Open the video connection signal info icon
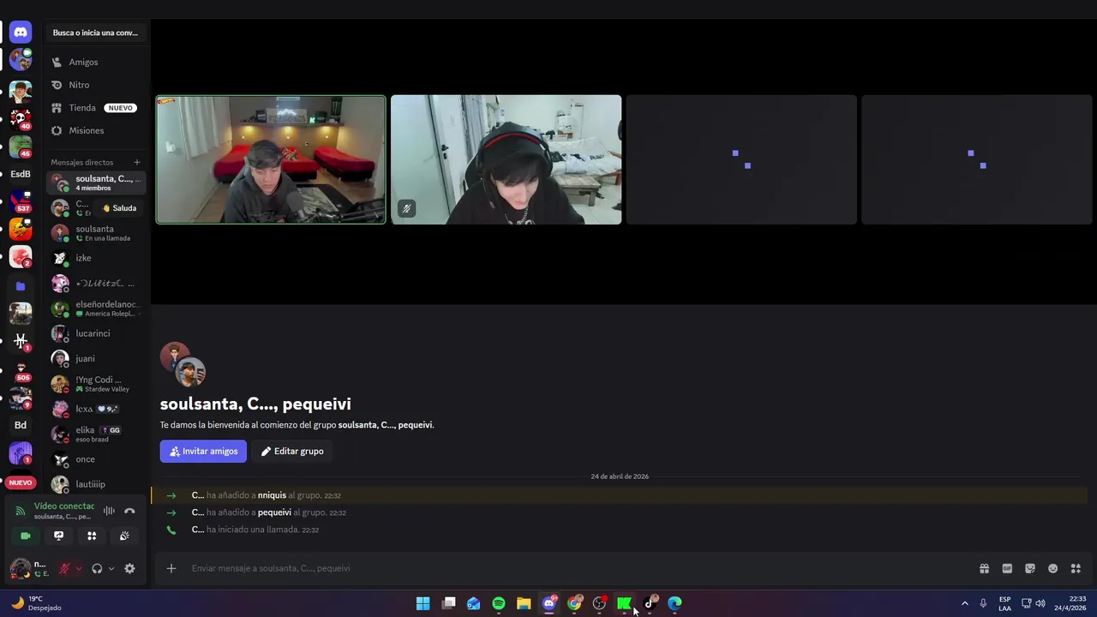This screenshot has height=617, width=1097. pos(21,511)
